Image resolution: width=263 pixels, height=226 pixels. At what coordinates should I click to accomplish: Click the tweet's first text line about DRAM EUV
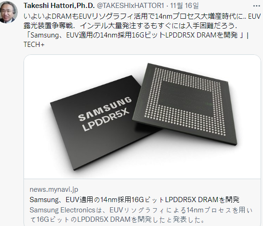pyautogui.click(x=142, y=16)
